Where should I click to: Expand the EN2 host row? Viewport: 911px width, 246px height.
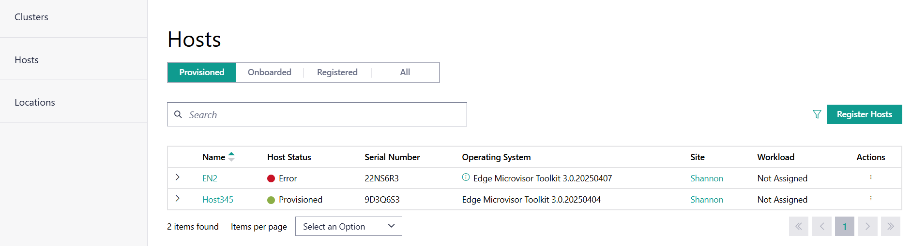tap(178, 178)
